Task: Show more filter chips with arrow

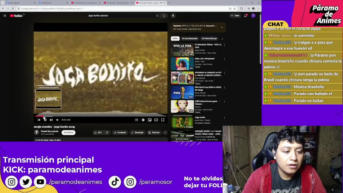Action: pos(222,39)
